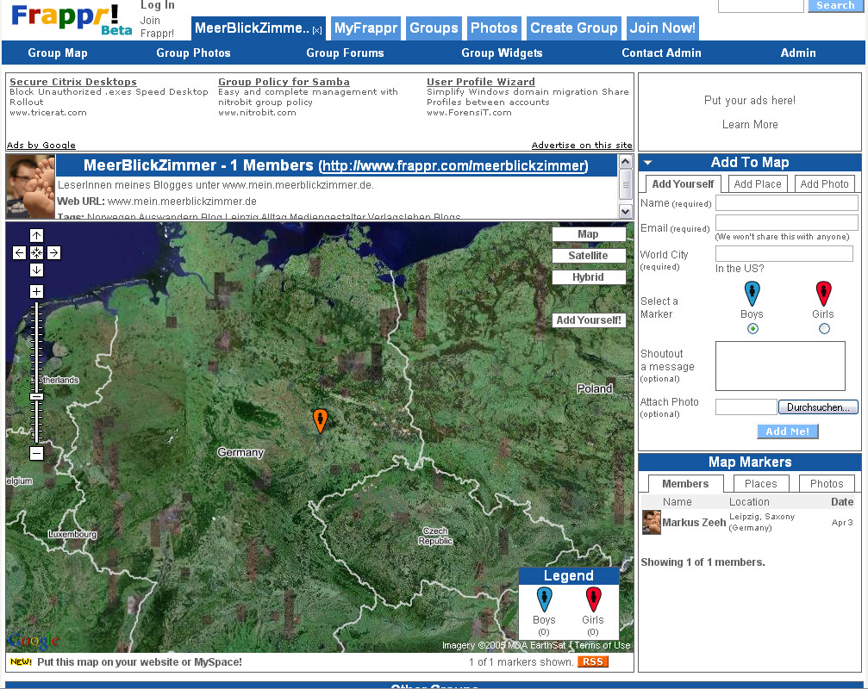
Task: Switch to the Add Photo tab
Action: pyautogui.click(x=824, y=184)
